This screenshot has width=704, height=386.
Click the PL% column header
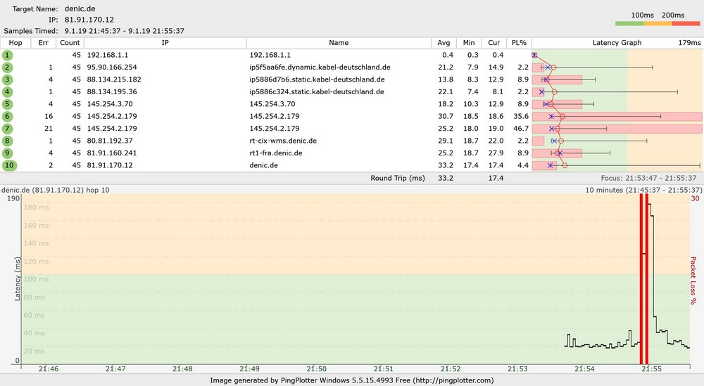tap(519, 43)
